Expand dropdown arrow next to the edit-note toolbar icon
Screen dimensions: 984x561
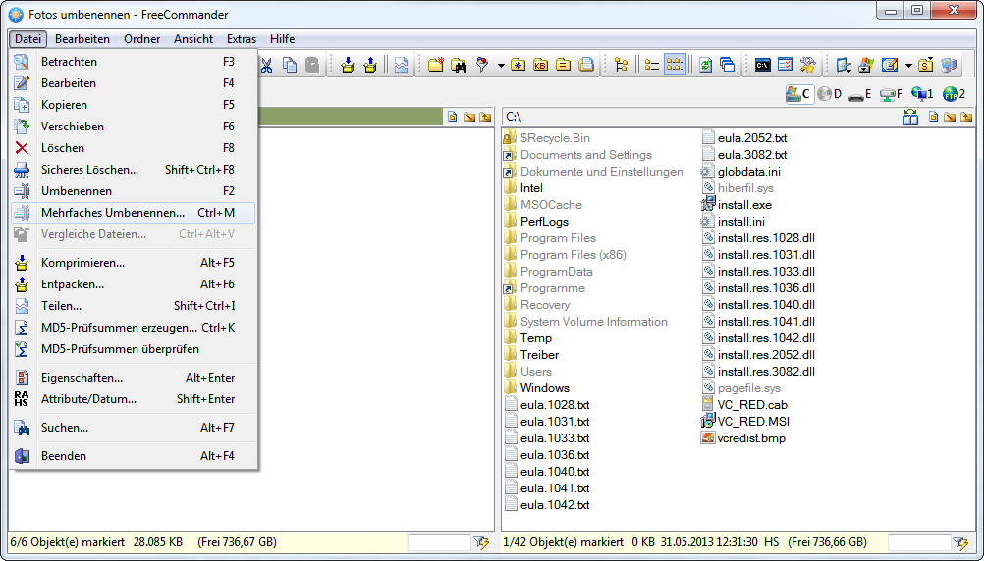[x=908, y=66]
